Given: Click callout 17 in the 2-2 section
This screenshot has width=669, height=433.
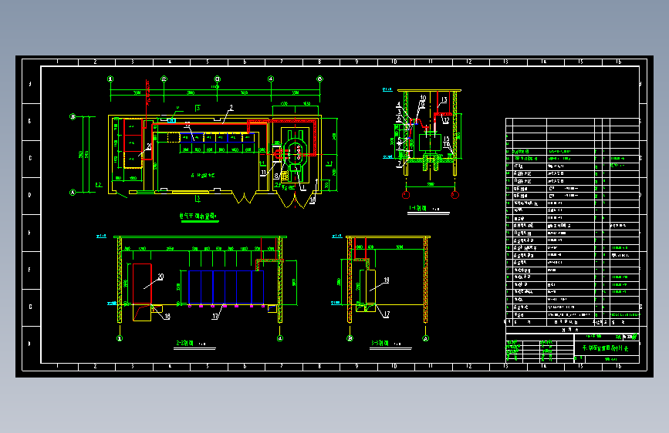Looking at the screenshot, I should (215, 316).
